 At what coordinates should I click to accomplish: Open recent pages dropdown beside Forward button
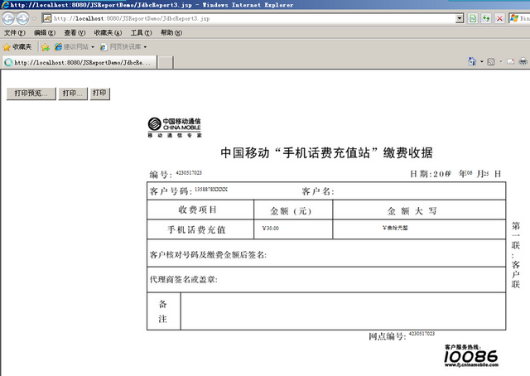pyautogui.click(x=34, y=18)
